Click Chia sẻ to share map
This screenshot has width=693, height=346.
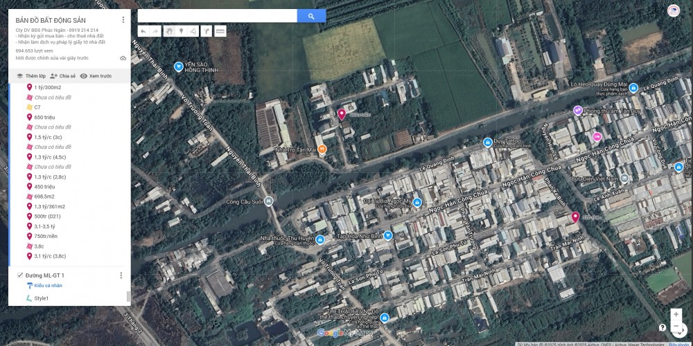coord(63,76)
